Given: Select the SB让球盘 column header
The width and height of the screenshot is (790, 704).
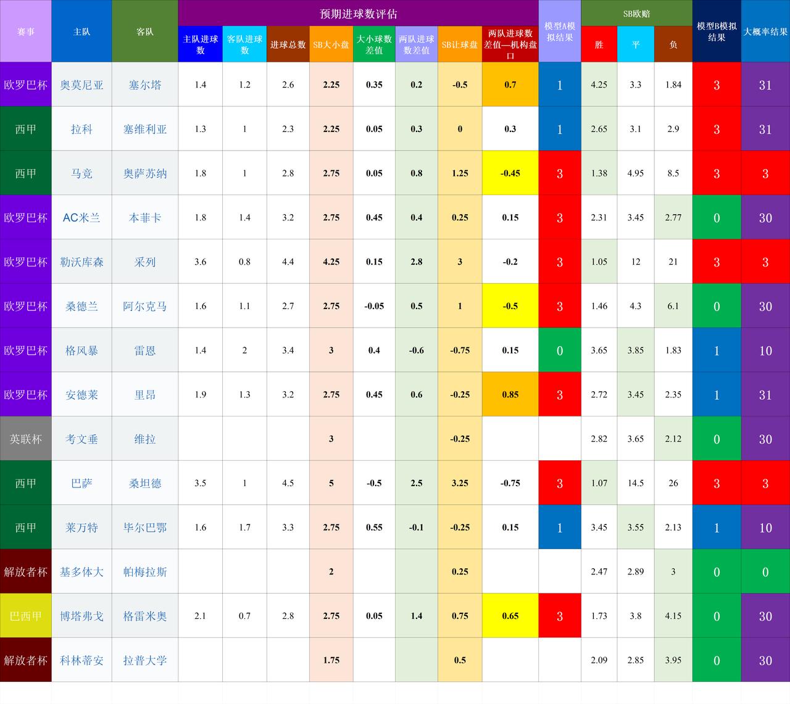Looking at the screenshot, I should [x=460, y=44].
